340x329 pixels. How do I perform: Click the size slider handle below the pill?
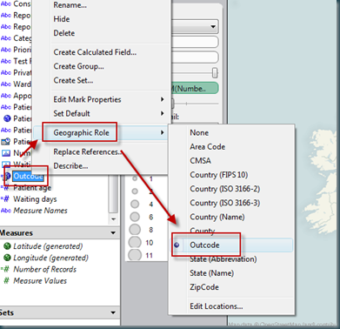point(173,103)
